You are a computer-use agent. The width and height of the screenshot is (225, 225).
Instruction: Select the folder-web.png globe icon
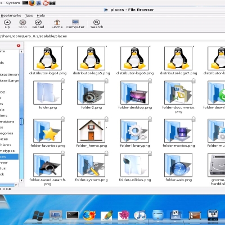coord(178,165)
